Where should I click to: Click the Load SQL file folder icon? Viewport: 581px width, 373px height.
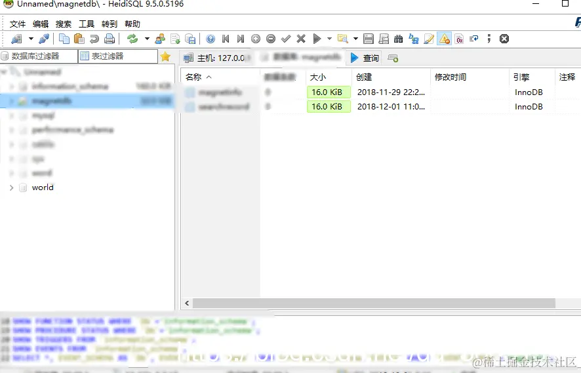point(343,39)
